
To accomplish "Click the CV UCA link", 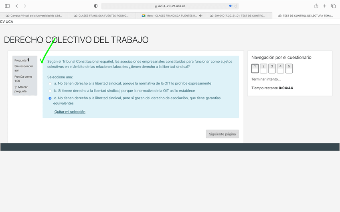I will pos(6,22).
